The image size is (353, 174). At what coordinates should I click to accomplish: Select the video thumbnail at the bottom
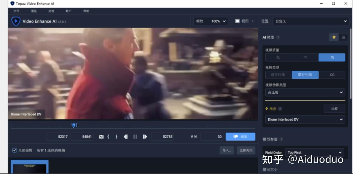tap(30, 167)
